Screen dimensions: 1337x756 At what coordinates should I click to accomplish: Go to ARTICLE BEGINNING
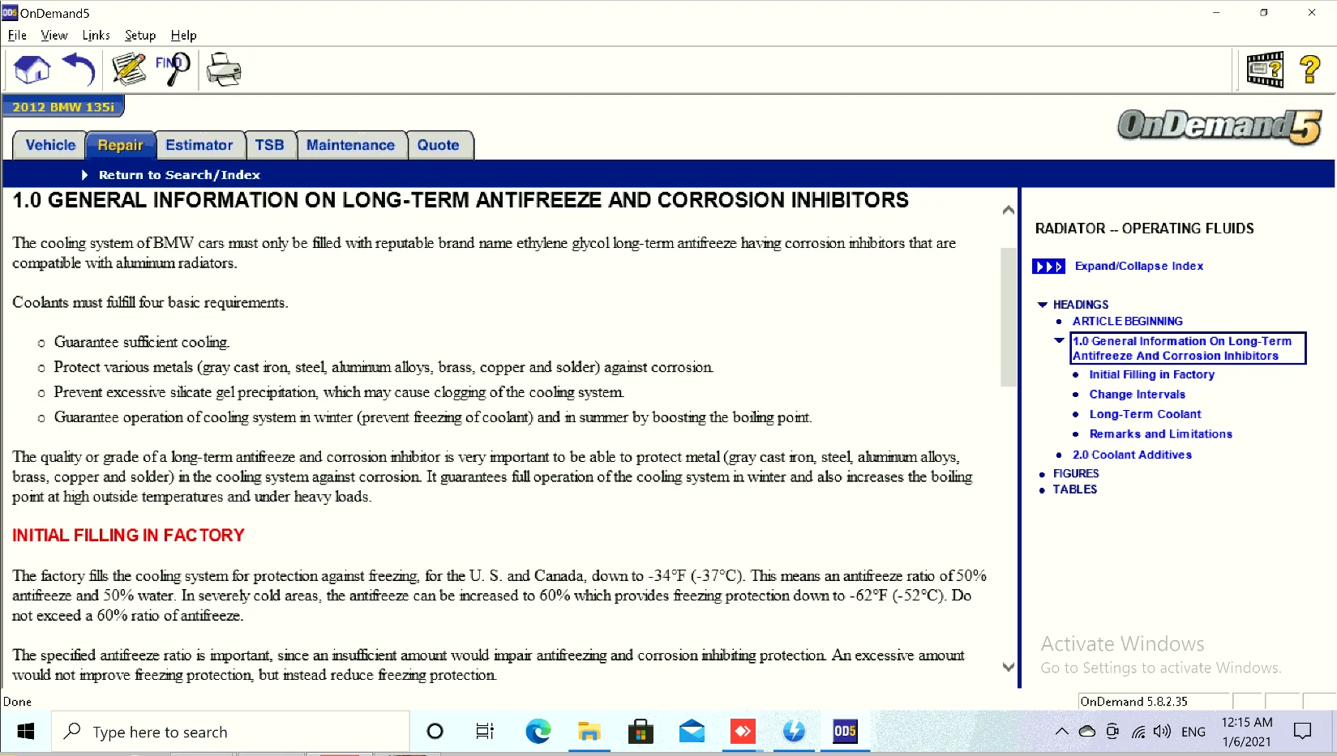tap(1128, 322)
